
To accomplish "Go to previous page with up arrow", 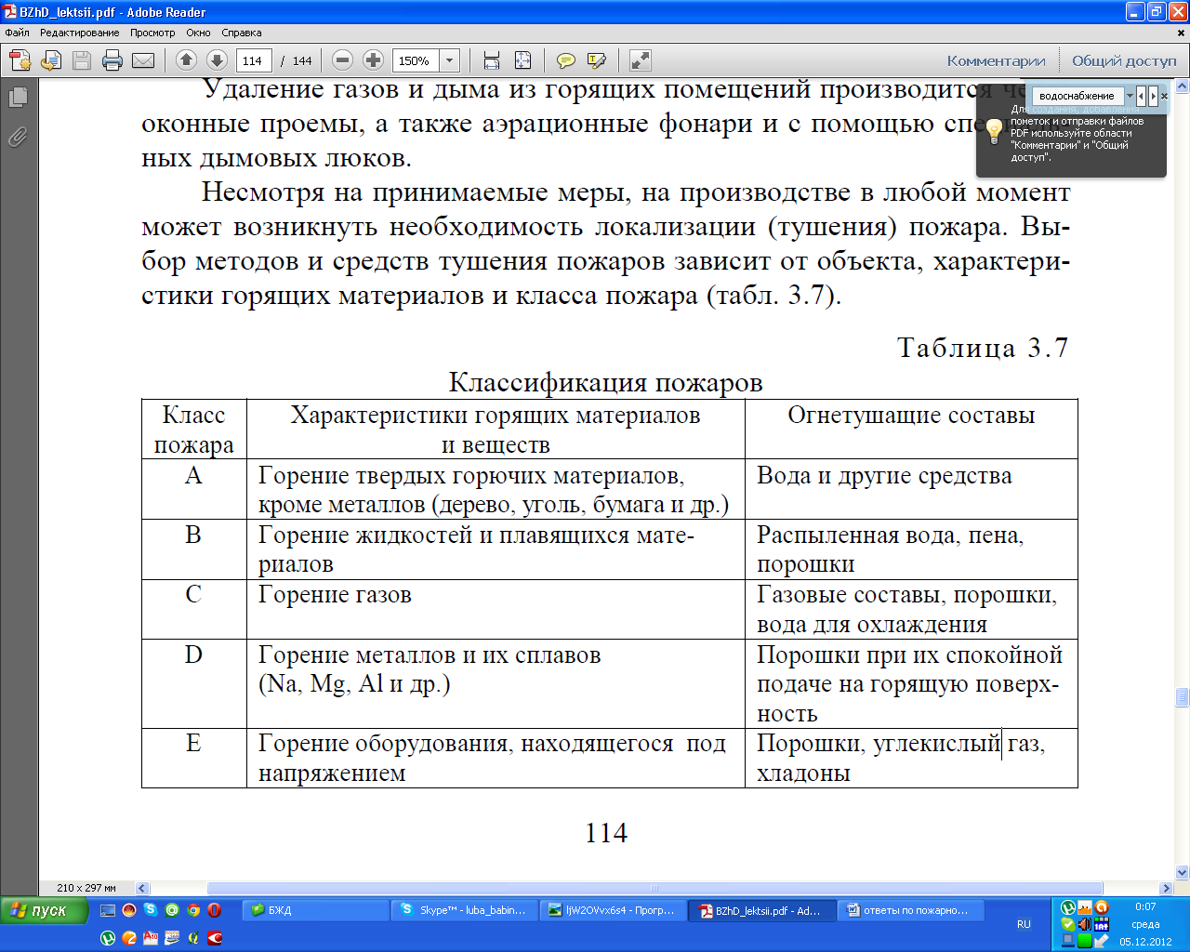I will pyautogui.click(x=186, y=60).
